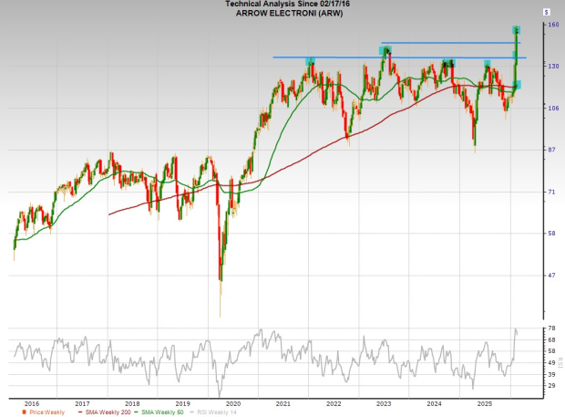565x417 pixels.
Task: Click the 160 label on the price axis
Action: (552, 26)
